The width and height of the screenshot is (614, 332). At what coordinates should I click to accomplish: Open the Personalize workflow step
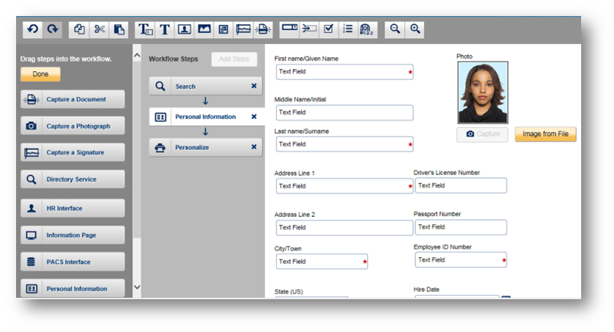click(x=206, y=147)
